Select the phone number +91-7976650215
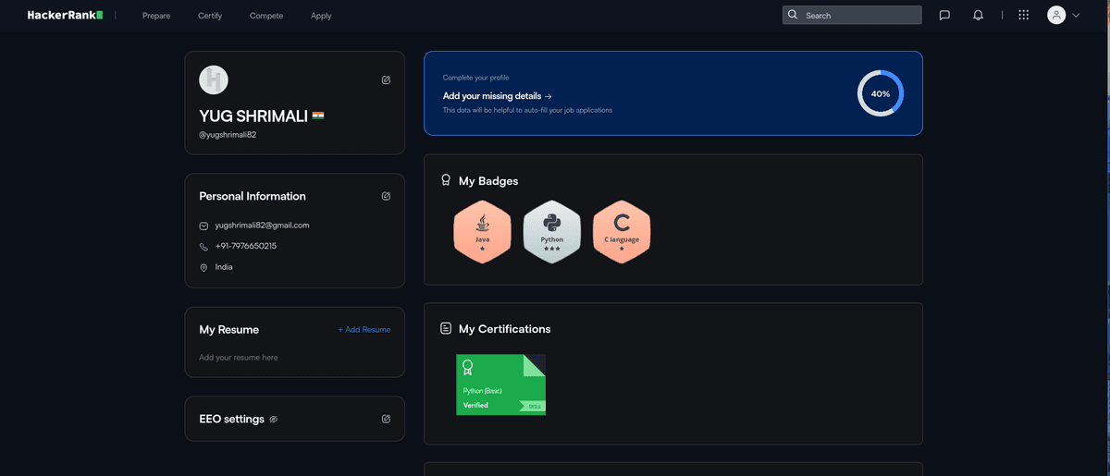This screenshot has height=476, width=1110. [245, 246]
